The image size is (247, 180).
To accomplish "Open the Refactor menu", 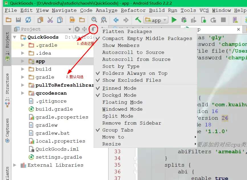I will coord(133,10).
